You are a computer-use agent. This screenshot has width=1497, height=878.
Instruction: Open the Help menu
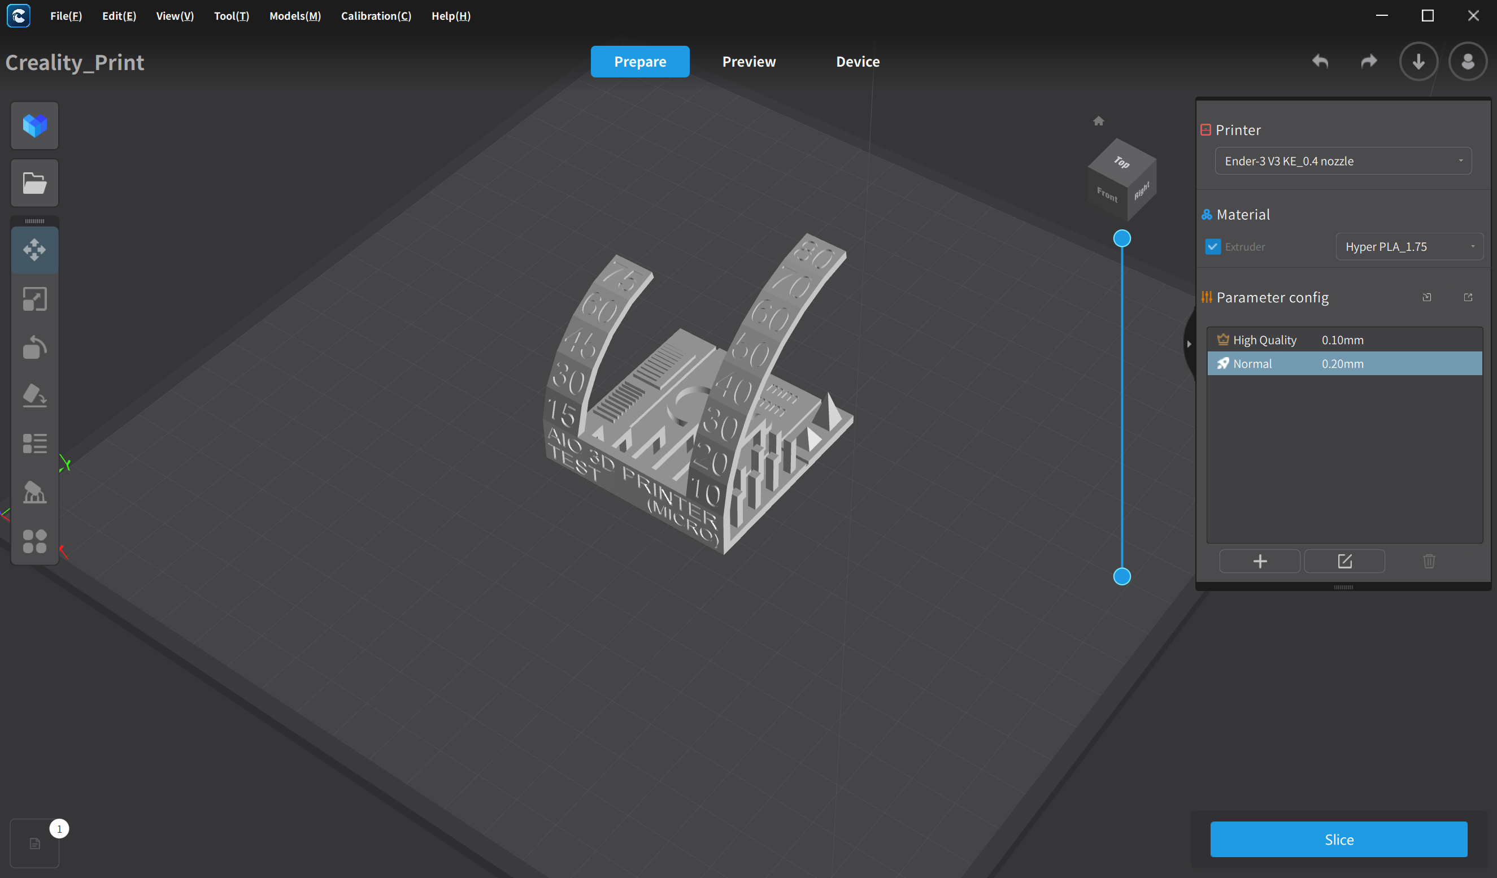[451, 16]
